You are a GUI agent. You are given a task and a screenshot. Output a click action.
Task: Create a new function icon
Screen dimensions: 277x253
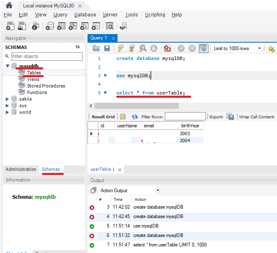(x=96, y=26)
